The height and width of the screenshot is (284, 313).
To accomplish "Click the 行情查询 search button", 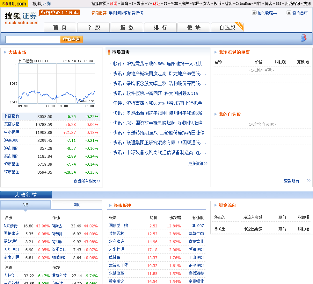I will (71, 39).
